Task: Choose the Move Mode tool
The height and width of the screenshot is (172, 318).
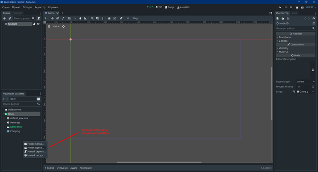Action: [x=52, y=18]
